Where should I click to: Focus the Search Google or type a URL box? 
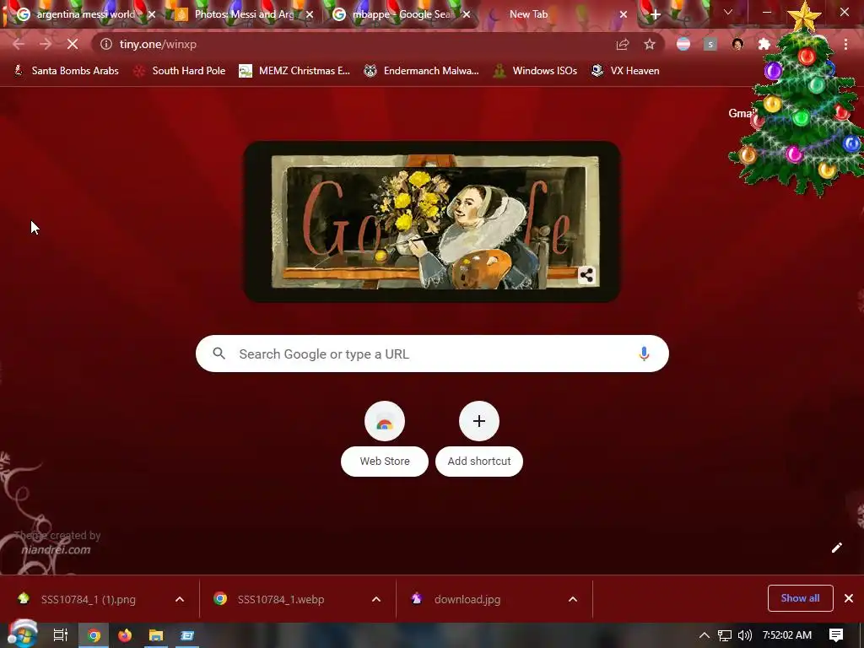coord(432,354)
